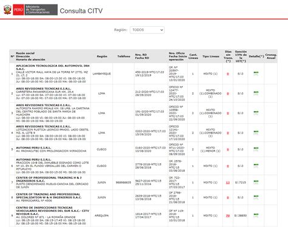288x227 pixels.
Task: Click RD number 2778-2018-MTC/15
Action: tap(148, 164)
